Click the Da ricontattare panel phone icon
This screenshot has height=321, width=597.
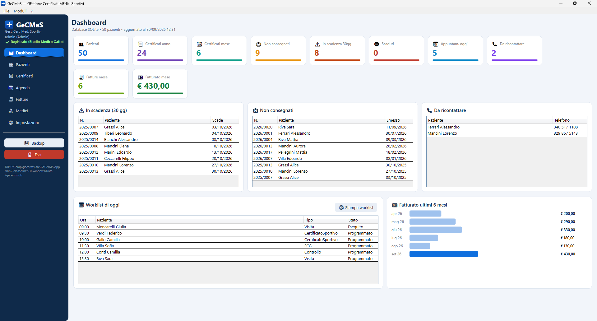(430, 110)
